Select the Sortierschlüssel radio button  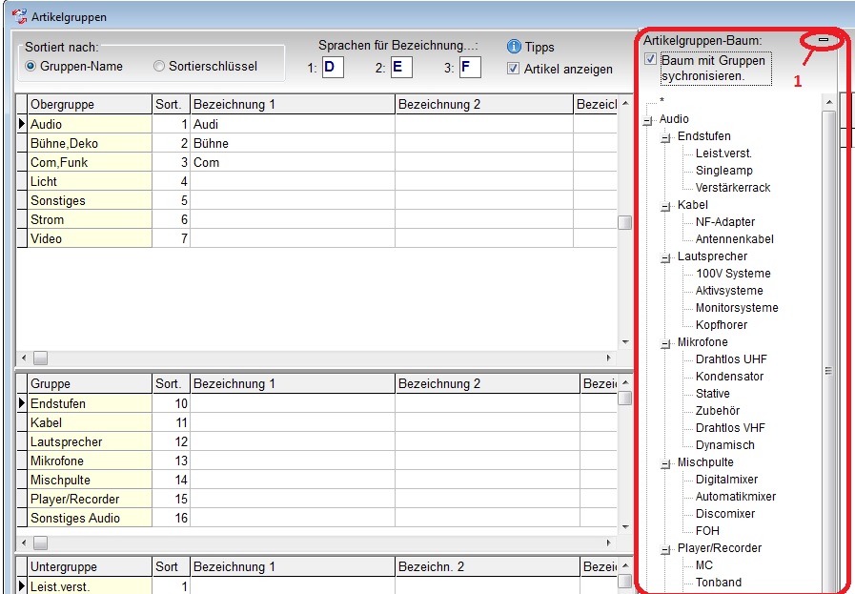click(x=158, y=67)
